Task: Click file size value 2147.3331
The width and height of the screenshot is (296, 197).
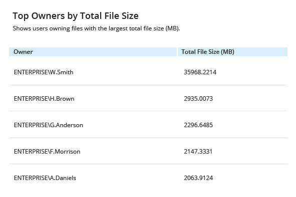Action: click(x=198, y=152)
